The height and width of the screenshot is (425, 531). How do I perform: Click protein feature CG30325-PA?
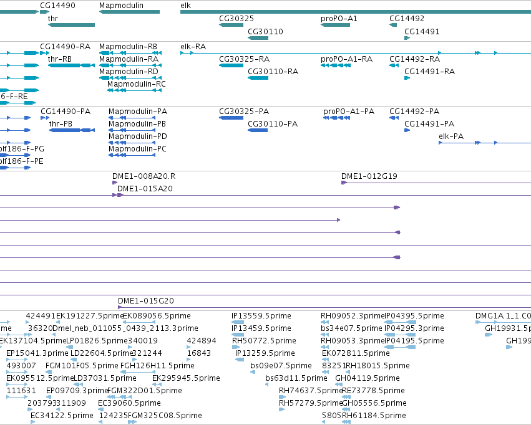[244, 112]
